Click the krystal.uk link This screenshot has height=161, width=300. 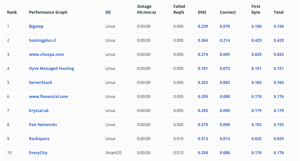39,110
